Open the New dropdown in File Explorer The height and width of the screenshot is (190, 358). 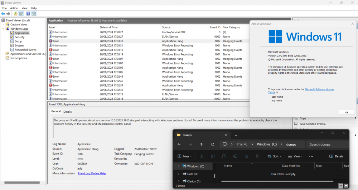(x=185, y=156)
